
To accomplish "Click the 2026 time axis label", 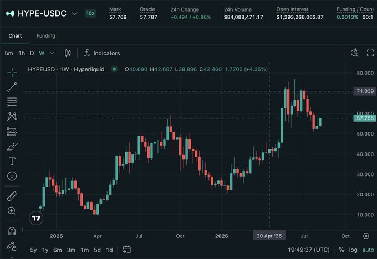I will [221, 236].
